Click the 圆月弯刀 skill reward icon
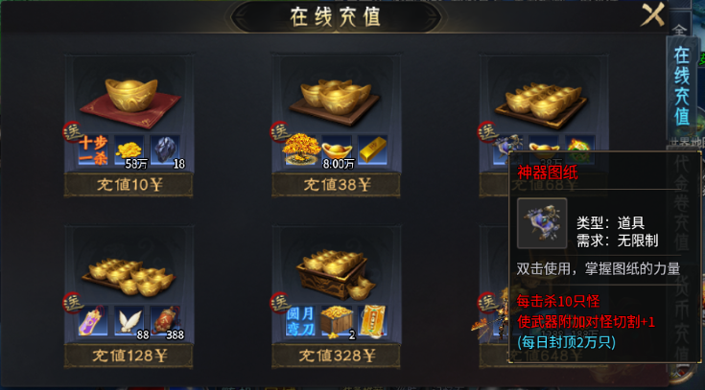Image resolution: width=705 pixels, height=390 pixels. tap(300, 321)
